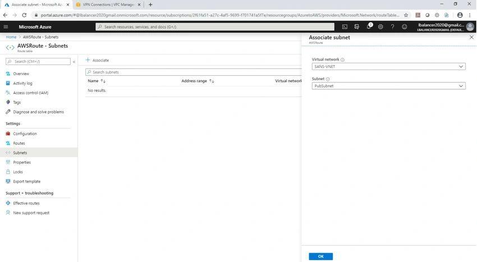Click the info icon beside Virtual network

tap(342, 59)
